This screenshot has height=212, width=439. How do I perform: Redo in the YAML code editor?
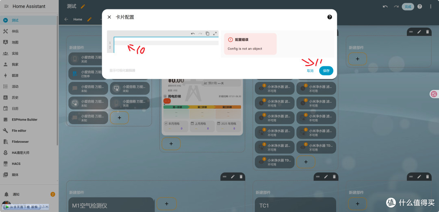200,33
